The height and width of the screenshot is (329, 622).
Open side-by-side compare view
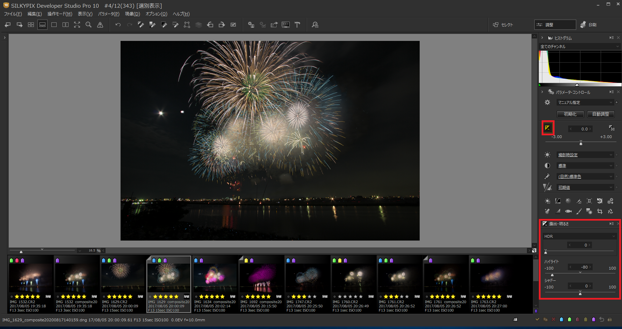tap(65, 25)
